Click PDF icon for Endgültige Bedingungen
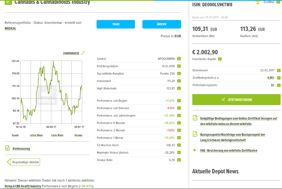The image size is (282, 189). 195,118
